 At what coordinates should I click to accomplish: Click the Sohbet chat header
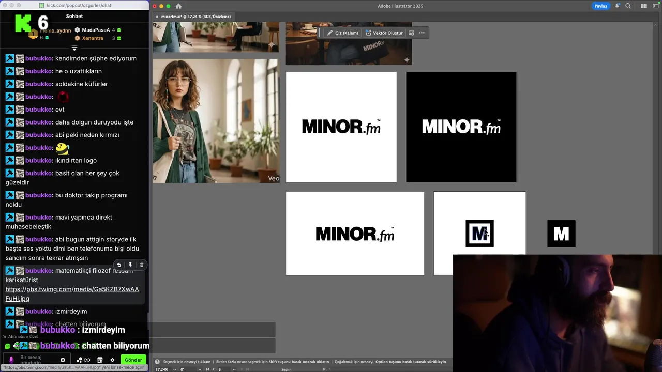(x=74, y=16)
